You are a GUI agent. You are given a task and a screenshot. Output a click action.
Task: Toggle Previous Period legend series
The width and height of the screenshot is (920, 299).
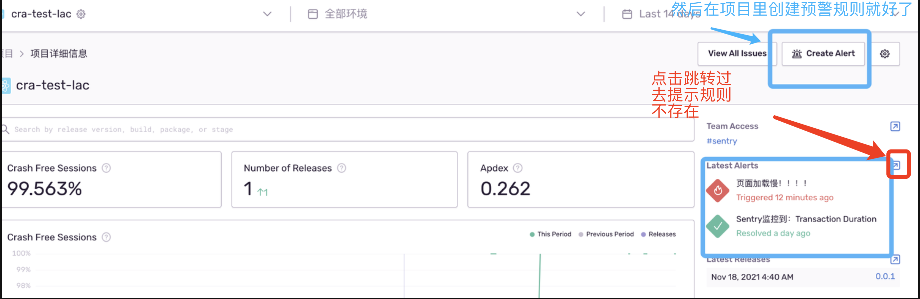(606, 234)
